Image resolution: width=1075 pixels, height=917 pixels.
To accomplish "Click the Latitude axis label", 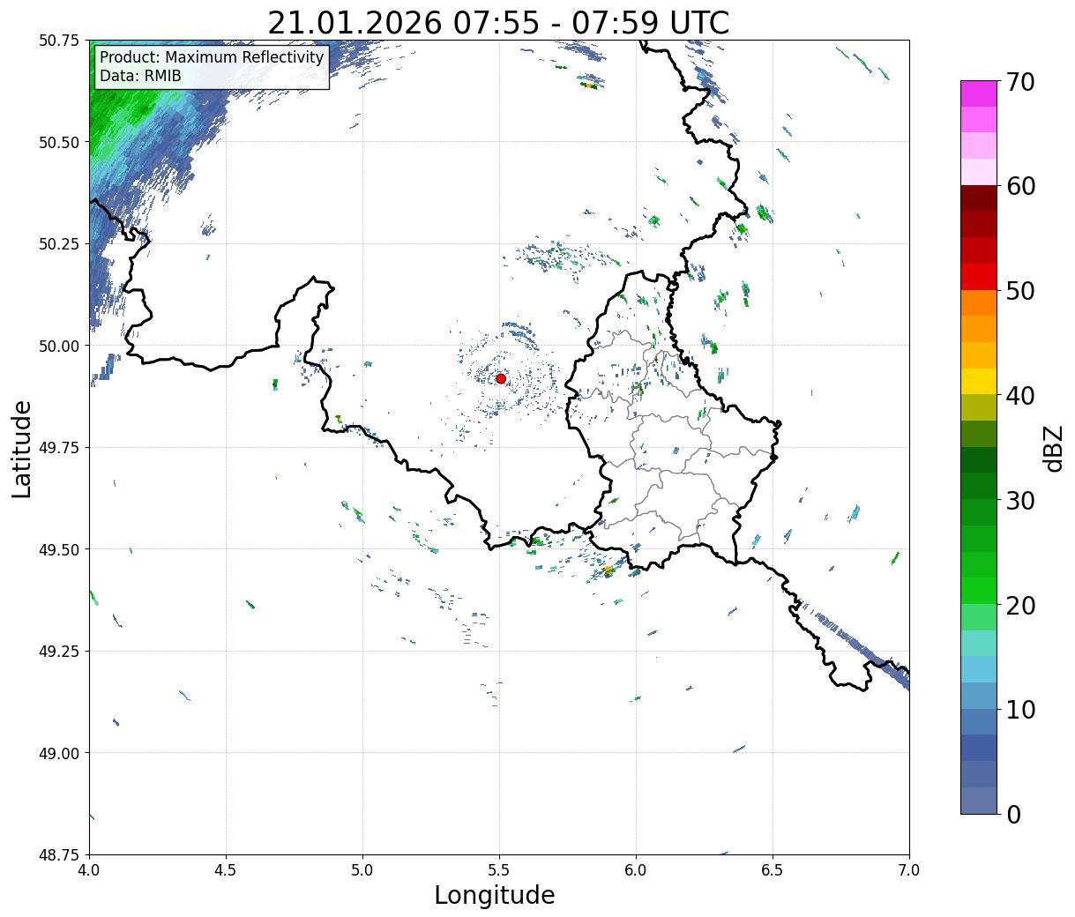I will [22, 448].
